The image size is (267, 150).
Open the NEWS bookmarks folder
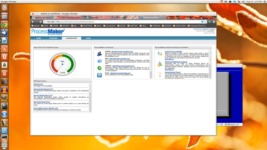pyautogui.click(x=35, y=26)
